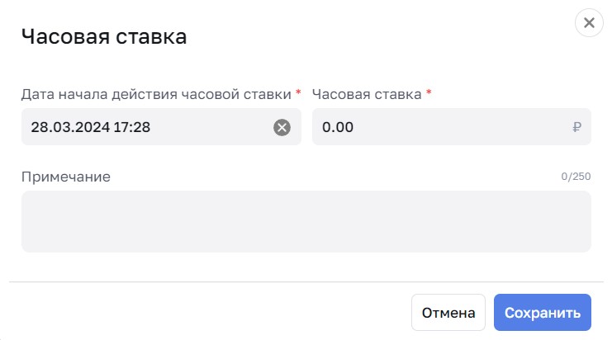Image resolution: width=612 pixels, height=340 pixels.
Task: Click the red asterisk after the date label
Action: point(298,94)
